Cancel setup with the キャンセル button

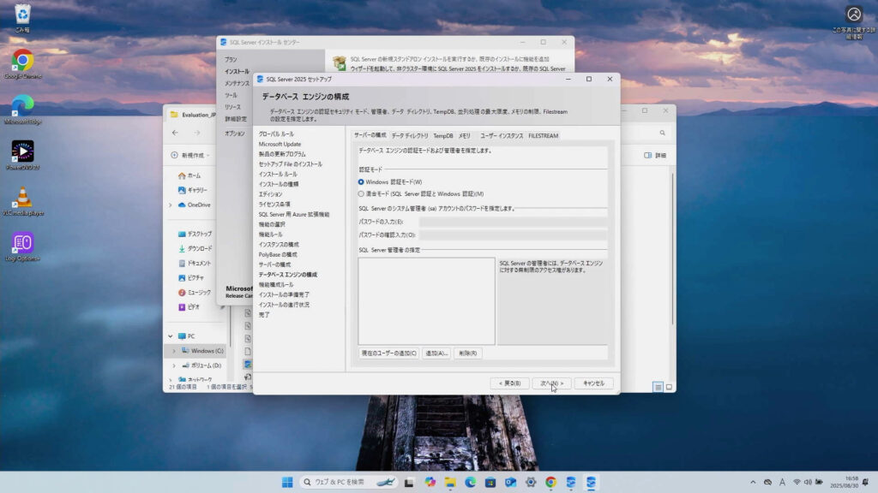[x=593, y=383]
